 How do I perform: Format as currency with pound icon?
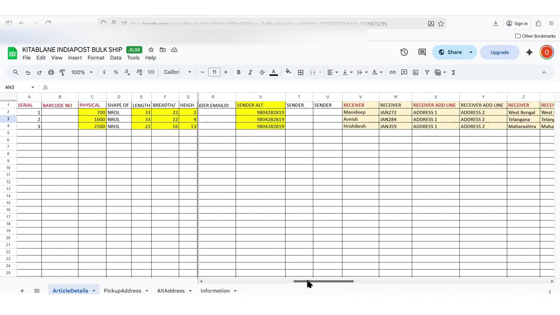104,72
